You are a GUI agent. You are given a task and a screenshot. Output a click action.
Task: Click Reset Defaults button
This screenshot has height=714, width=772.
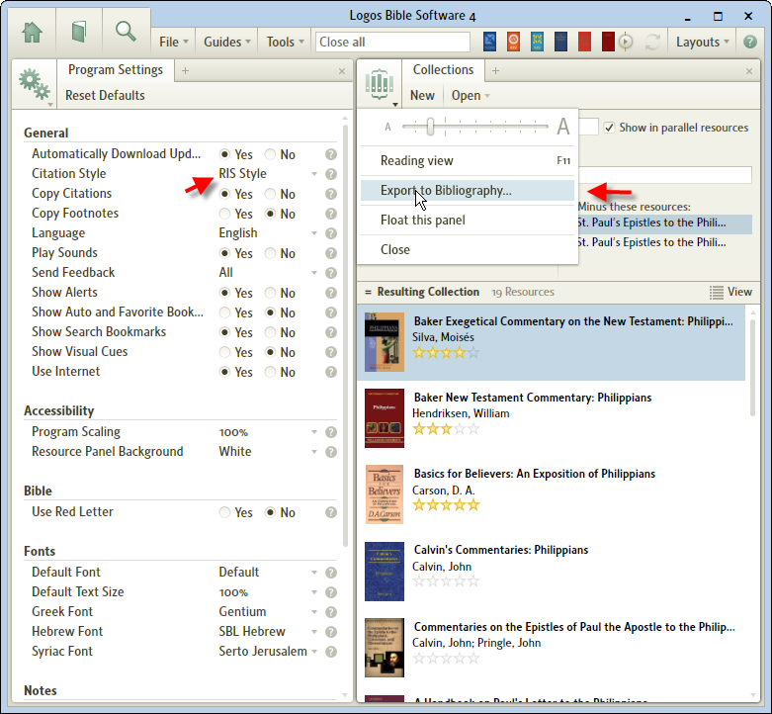105,96
